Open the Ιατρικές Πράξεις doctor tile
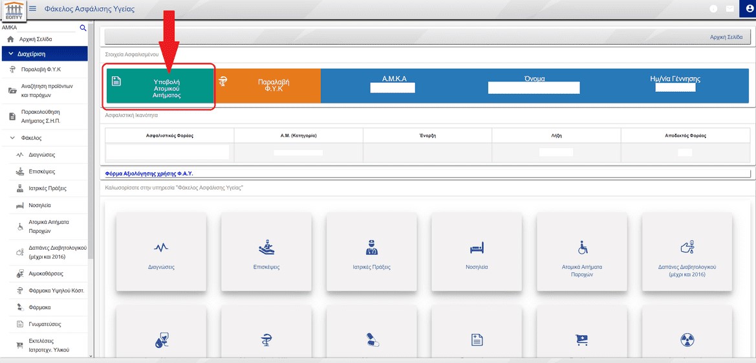756x363 pixels. click(x=371, y=252)
